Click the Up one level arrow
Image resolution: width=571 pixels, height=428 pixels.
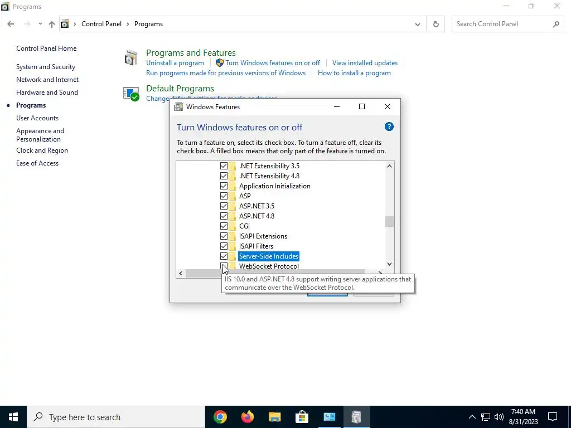[52, 24]
